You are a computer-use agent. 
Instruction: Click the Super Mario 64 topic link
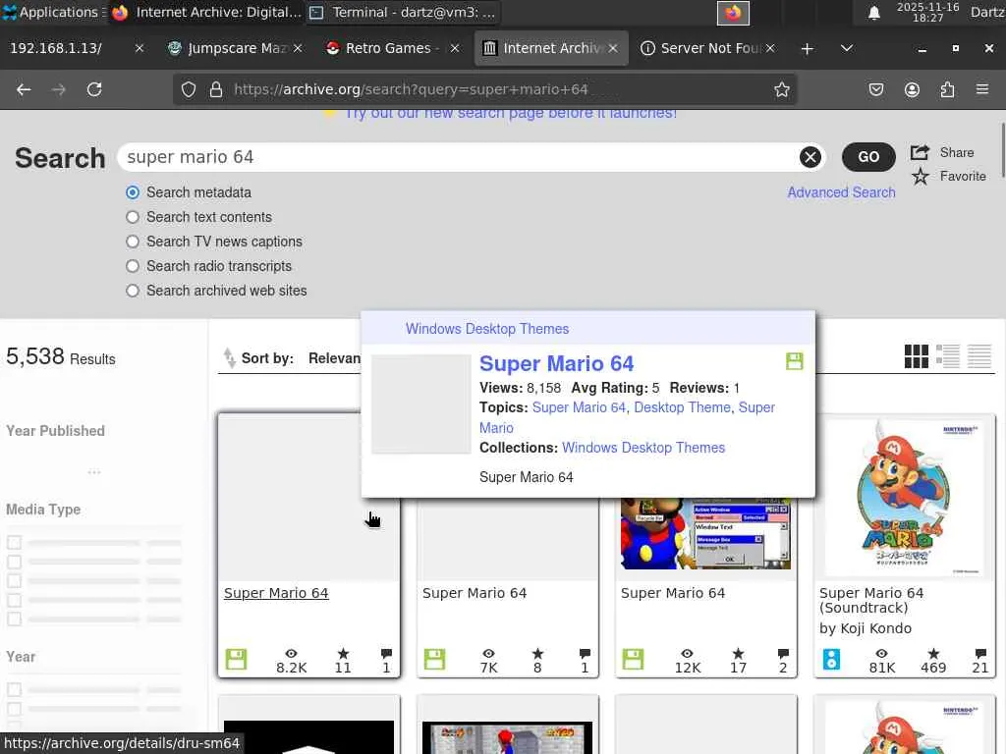coord(579,407)
